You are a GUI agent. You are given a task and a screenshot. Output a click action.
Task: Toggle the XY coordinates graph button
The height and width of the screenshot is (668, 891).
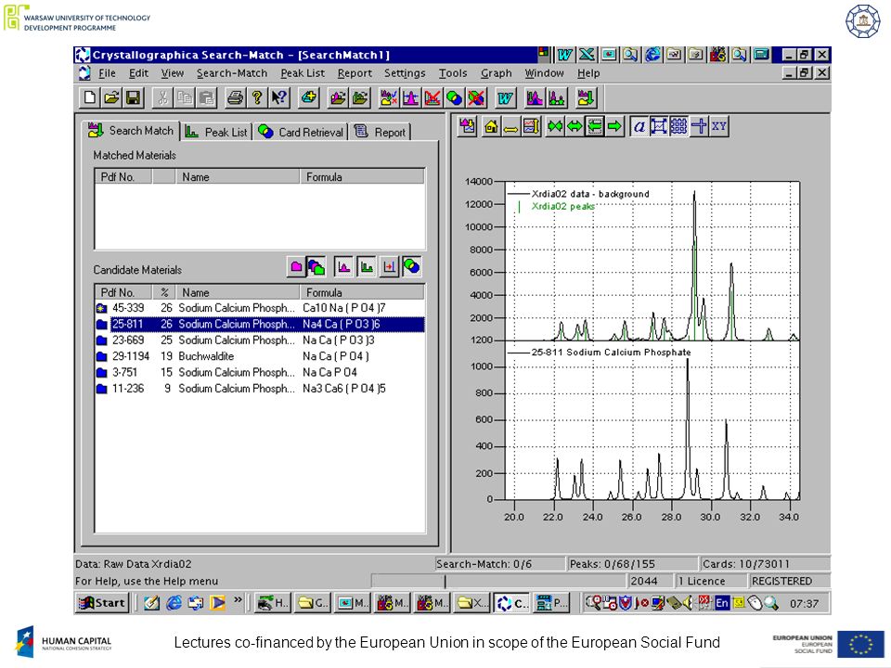(718, 126)
